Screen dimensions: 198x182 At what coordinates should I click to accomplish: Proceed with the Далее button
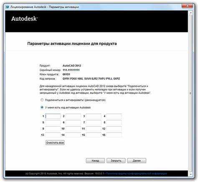(x=137, y=161)
